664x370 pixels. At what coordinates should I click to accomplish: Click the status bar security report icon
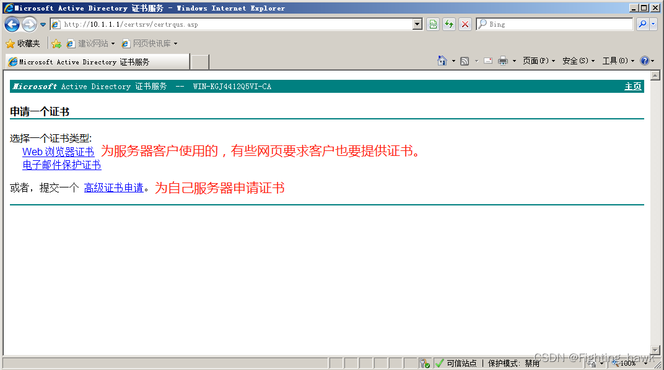pos(425,363)
